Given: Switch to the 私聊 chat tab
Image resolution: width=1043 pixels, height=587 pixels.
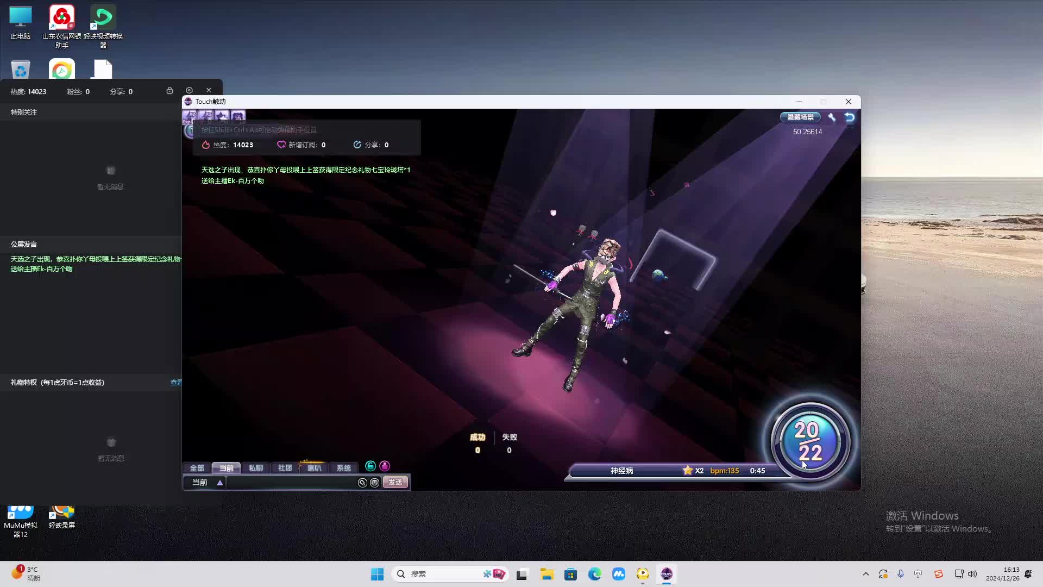Looking at the screenshot, I should coord(255,468).
